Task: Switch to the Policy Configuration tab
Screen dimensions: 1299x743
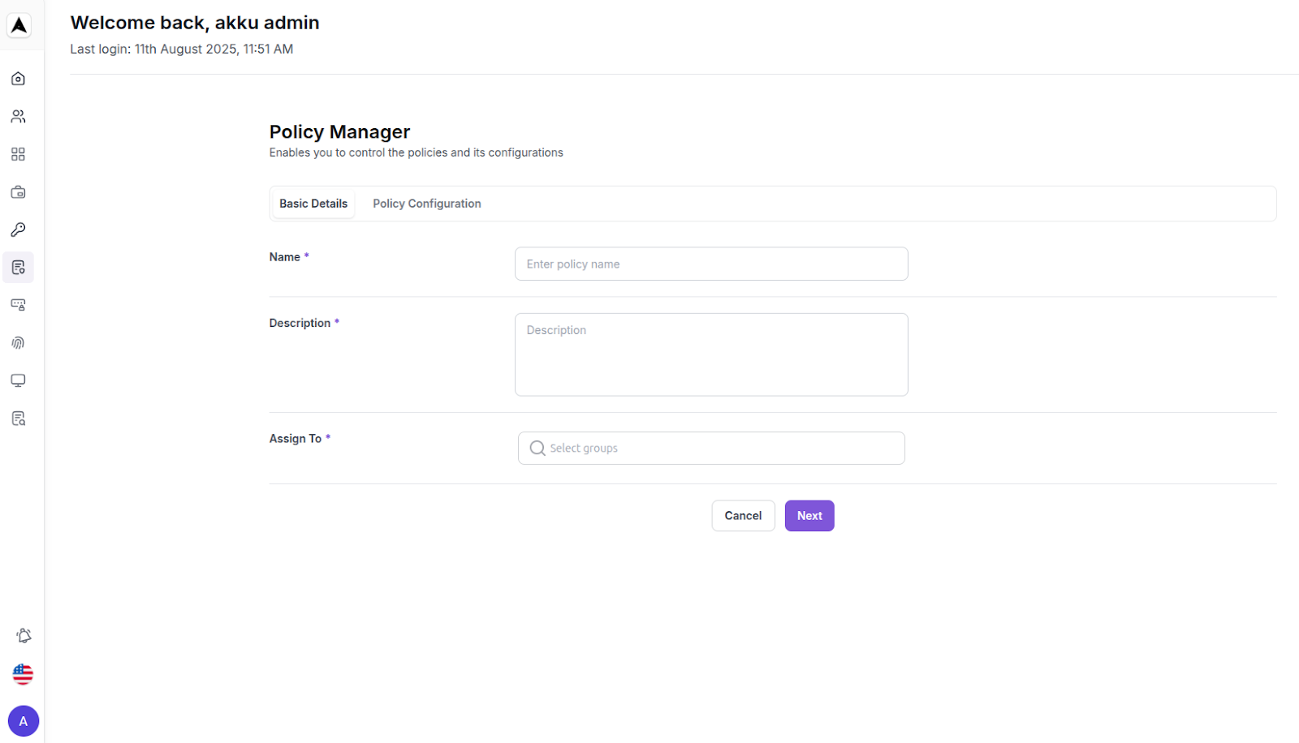Action: (427, 203)
